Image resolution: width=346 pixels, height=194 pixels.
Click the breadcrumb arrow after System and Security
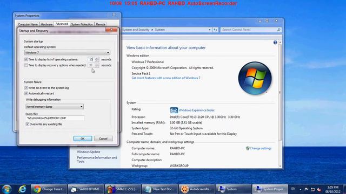tap(152, 30)
